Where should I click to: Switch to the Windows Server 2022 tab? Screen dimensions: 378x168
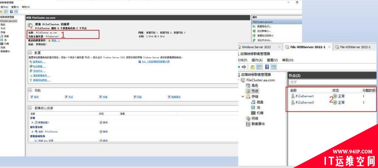click(x=256, y=47)
